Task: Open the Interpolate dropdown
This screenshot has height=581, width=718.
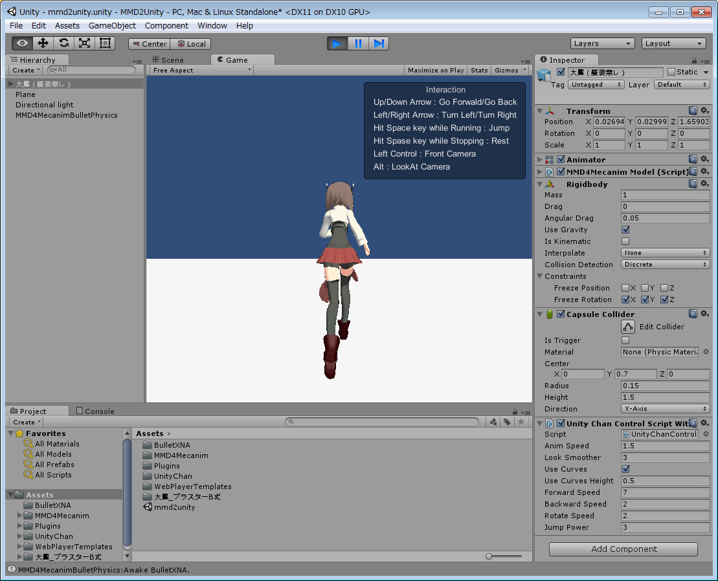Action: coord(666,253)
